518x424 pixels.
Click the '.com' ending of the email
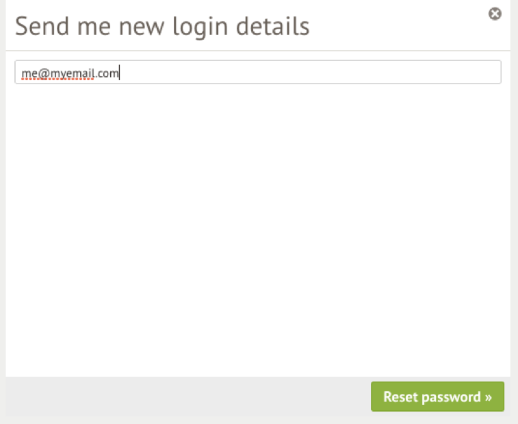click(107, 73)
